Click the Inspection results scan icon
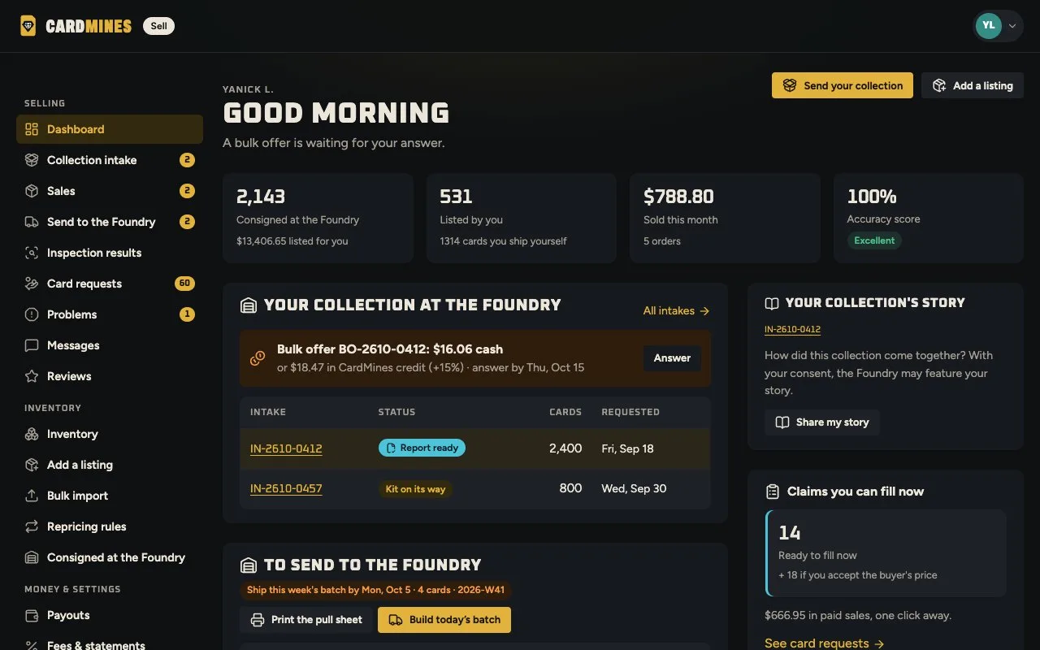The width and height of the screenshot is (1040, 650). point(32,253)
